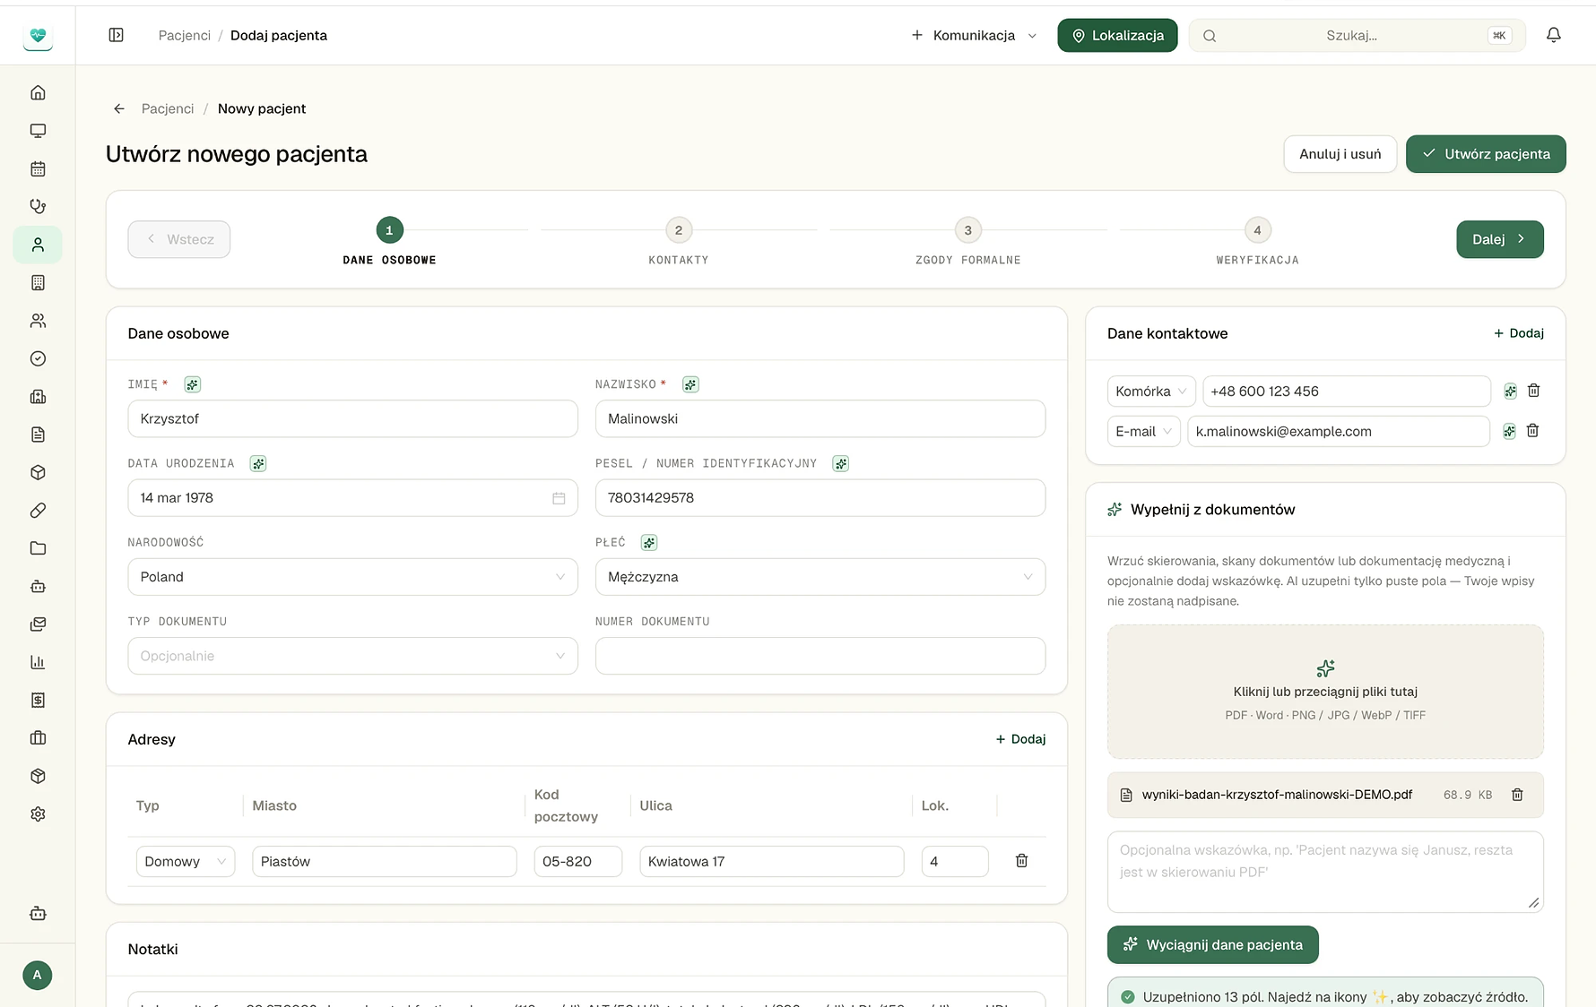Click the optional hint text area
Image resolution: width=1596 pixels, height=1007 pixels.
1325,872
